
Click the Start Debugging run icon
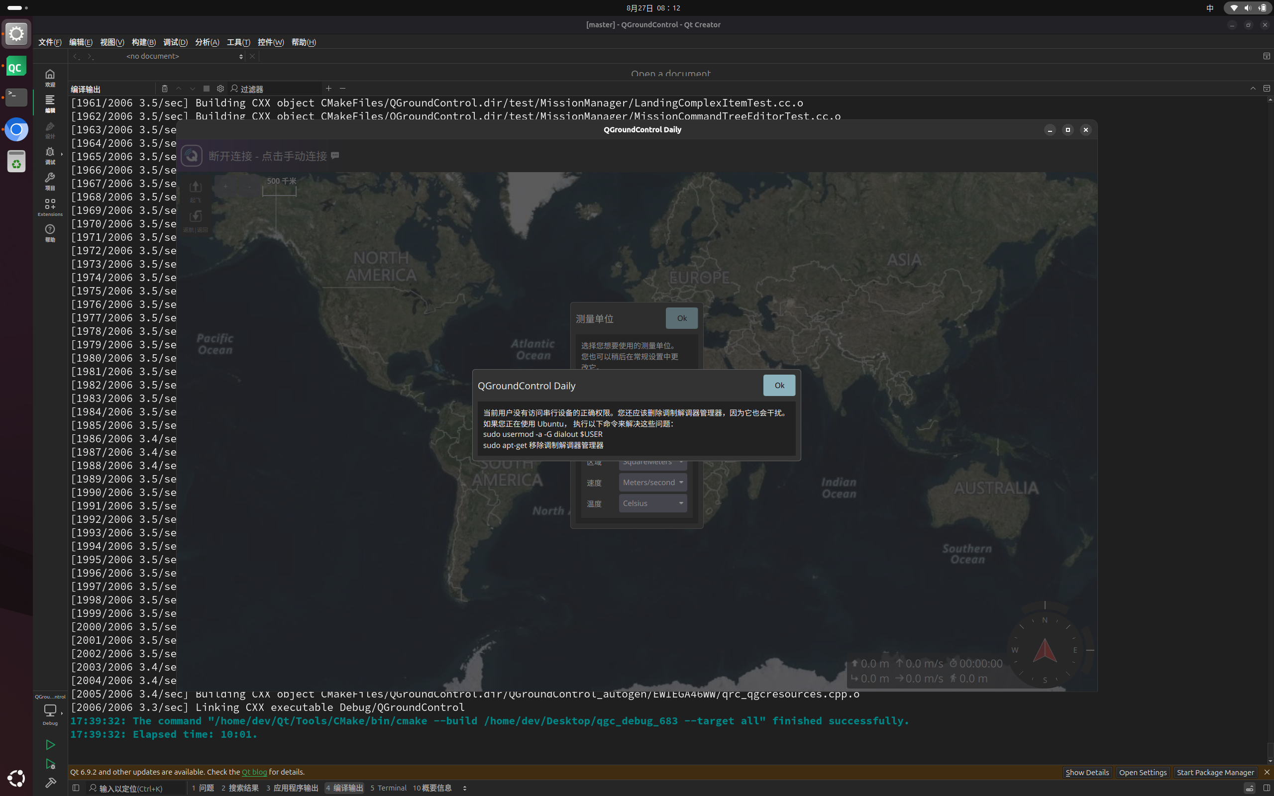50,764
